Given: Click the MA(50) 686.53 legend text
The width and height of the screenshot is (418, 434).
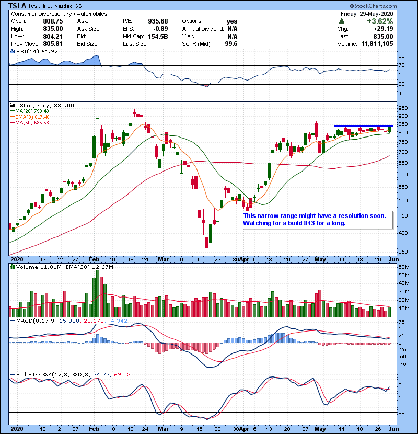Looking at the screenshot, I should (x=32, y=123).
